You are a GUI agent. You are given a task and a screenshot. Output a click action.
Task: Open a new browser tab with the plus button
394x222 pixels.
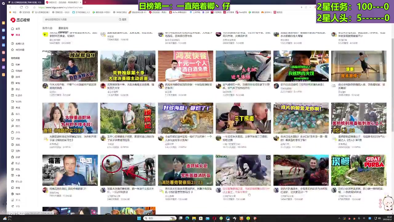coord(85,2)
